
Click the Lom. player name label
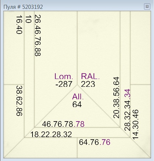(64, 76)
